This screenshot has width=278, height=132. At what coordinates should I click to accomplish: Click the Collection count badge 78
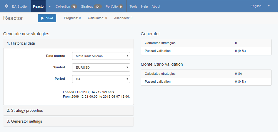pos(74,6)
